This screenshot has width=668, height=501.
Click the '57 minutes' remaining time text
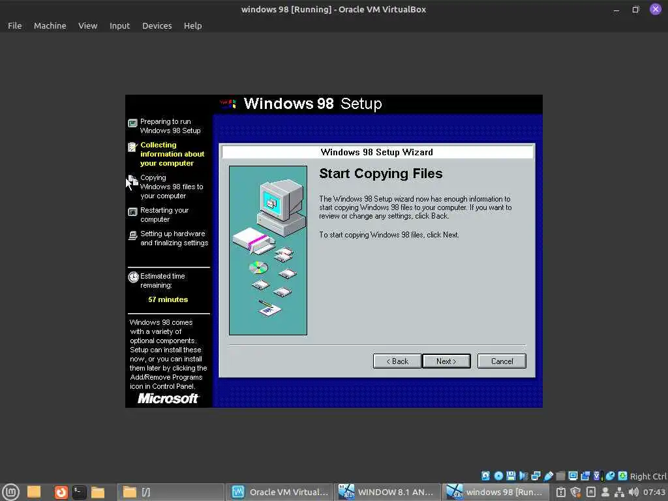(x=168, y=299)
